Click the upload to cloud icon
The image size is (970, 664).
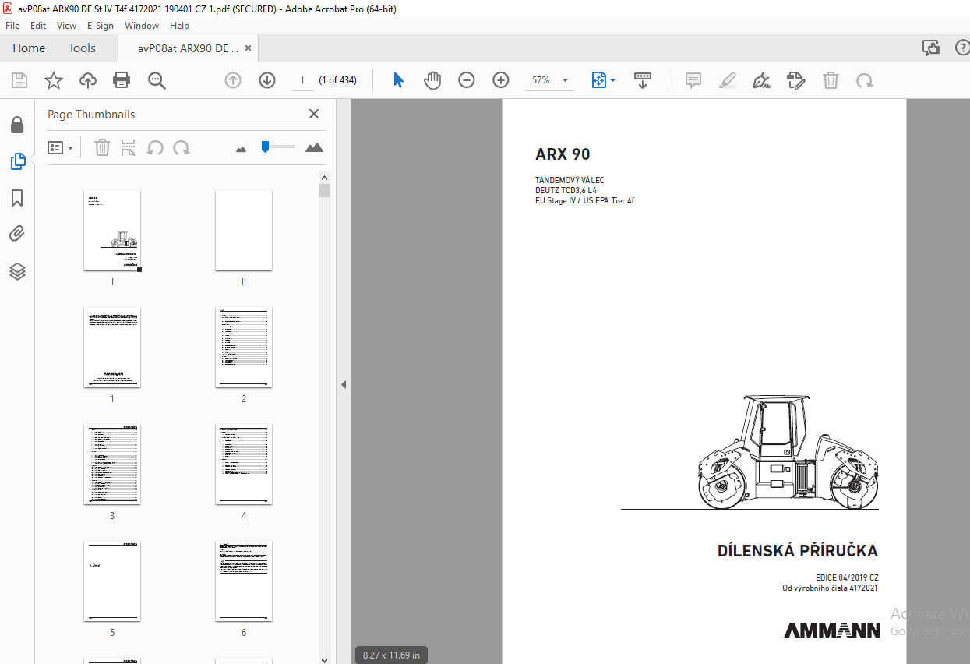88,80
